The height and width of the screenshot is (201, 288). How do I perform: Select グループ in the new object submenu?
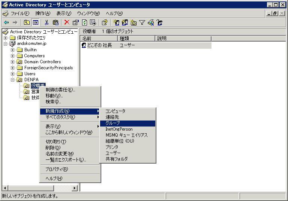[127, 123]
